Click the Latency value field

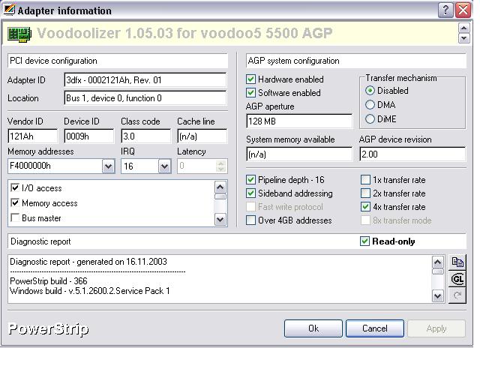click(196, 166)
